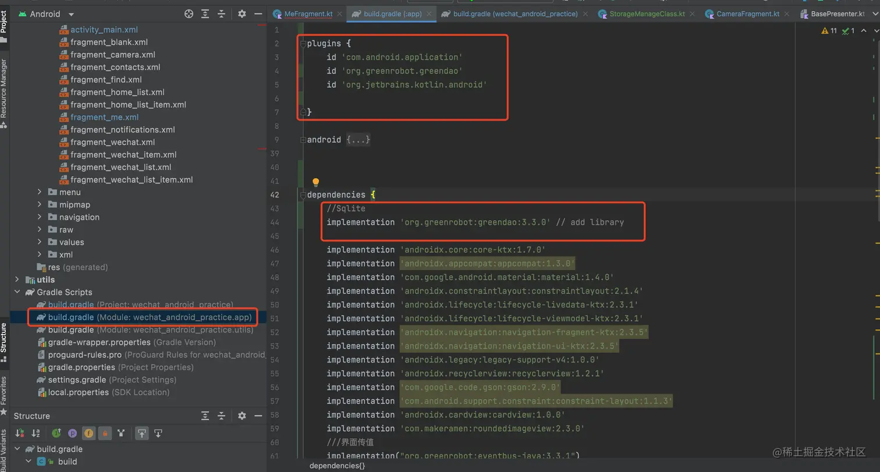Toggle Autoscroll to Source in Structure
Screen dimensions: 880x472
tap(141, 433)
